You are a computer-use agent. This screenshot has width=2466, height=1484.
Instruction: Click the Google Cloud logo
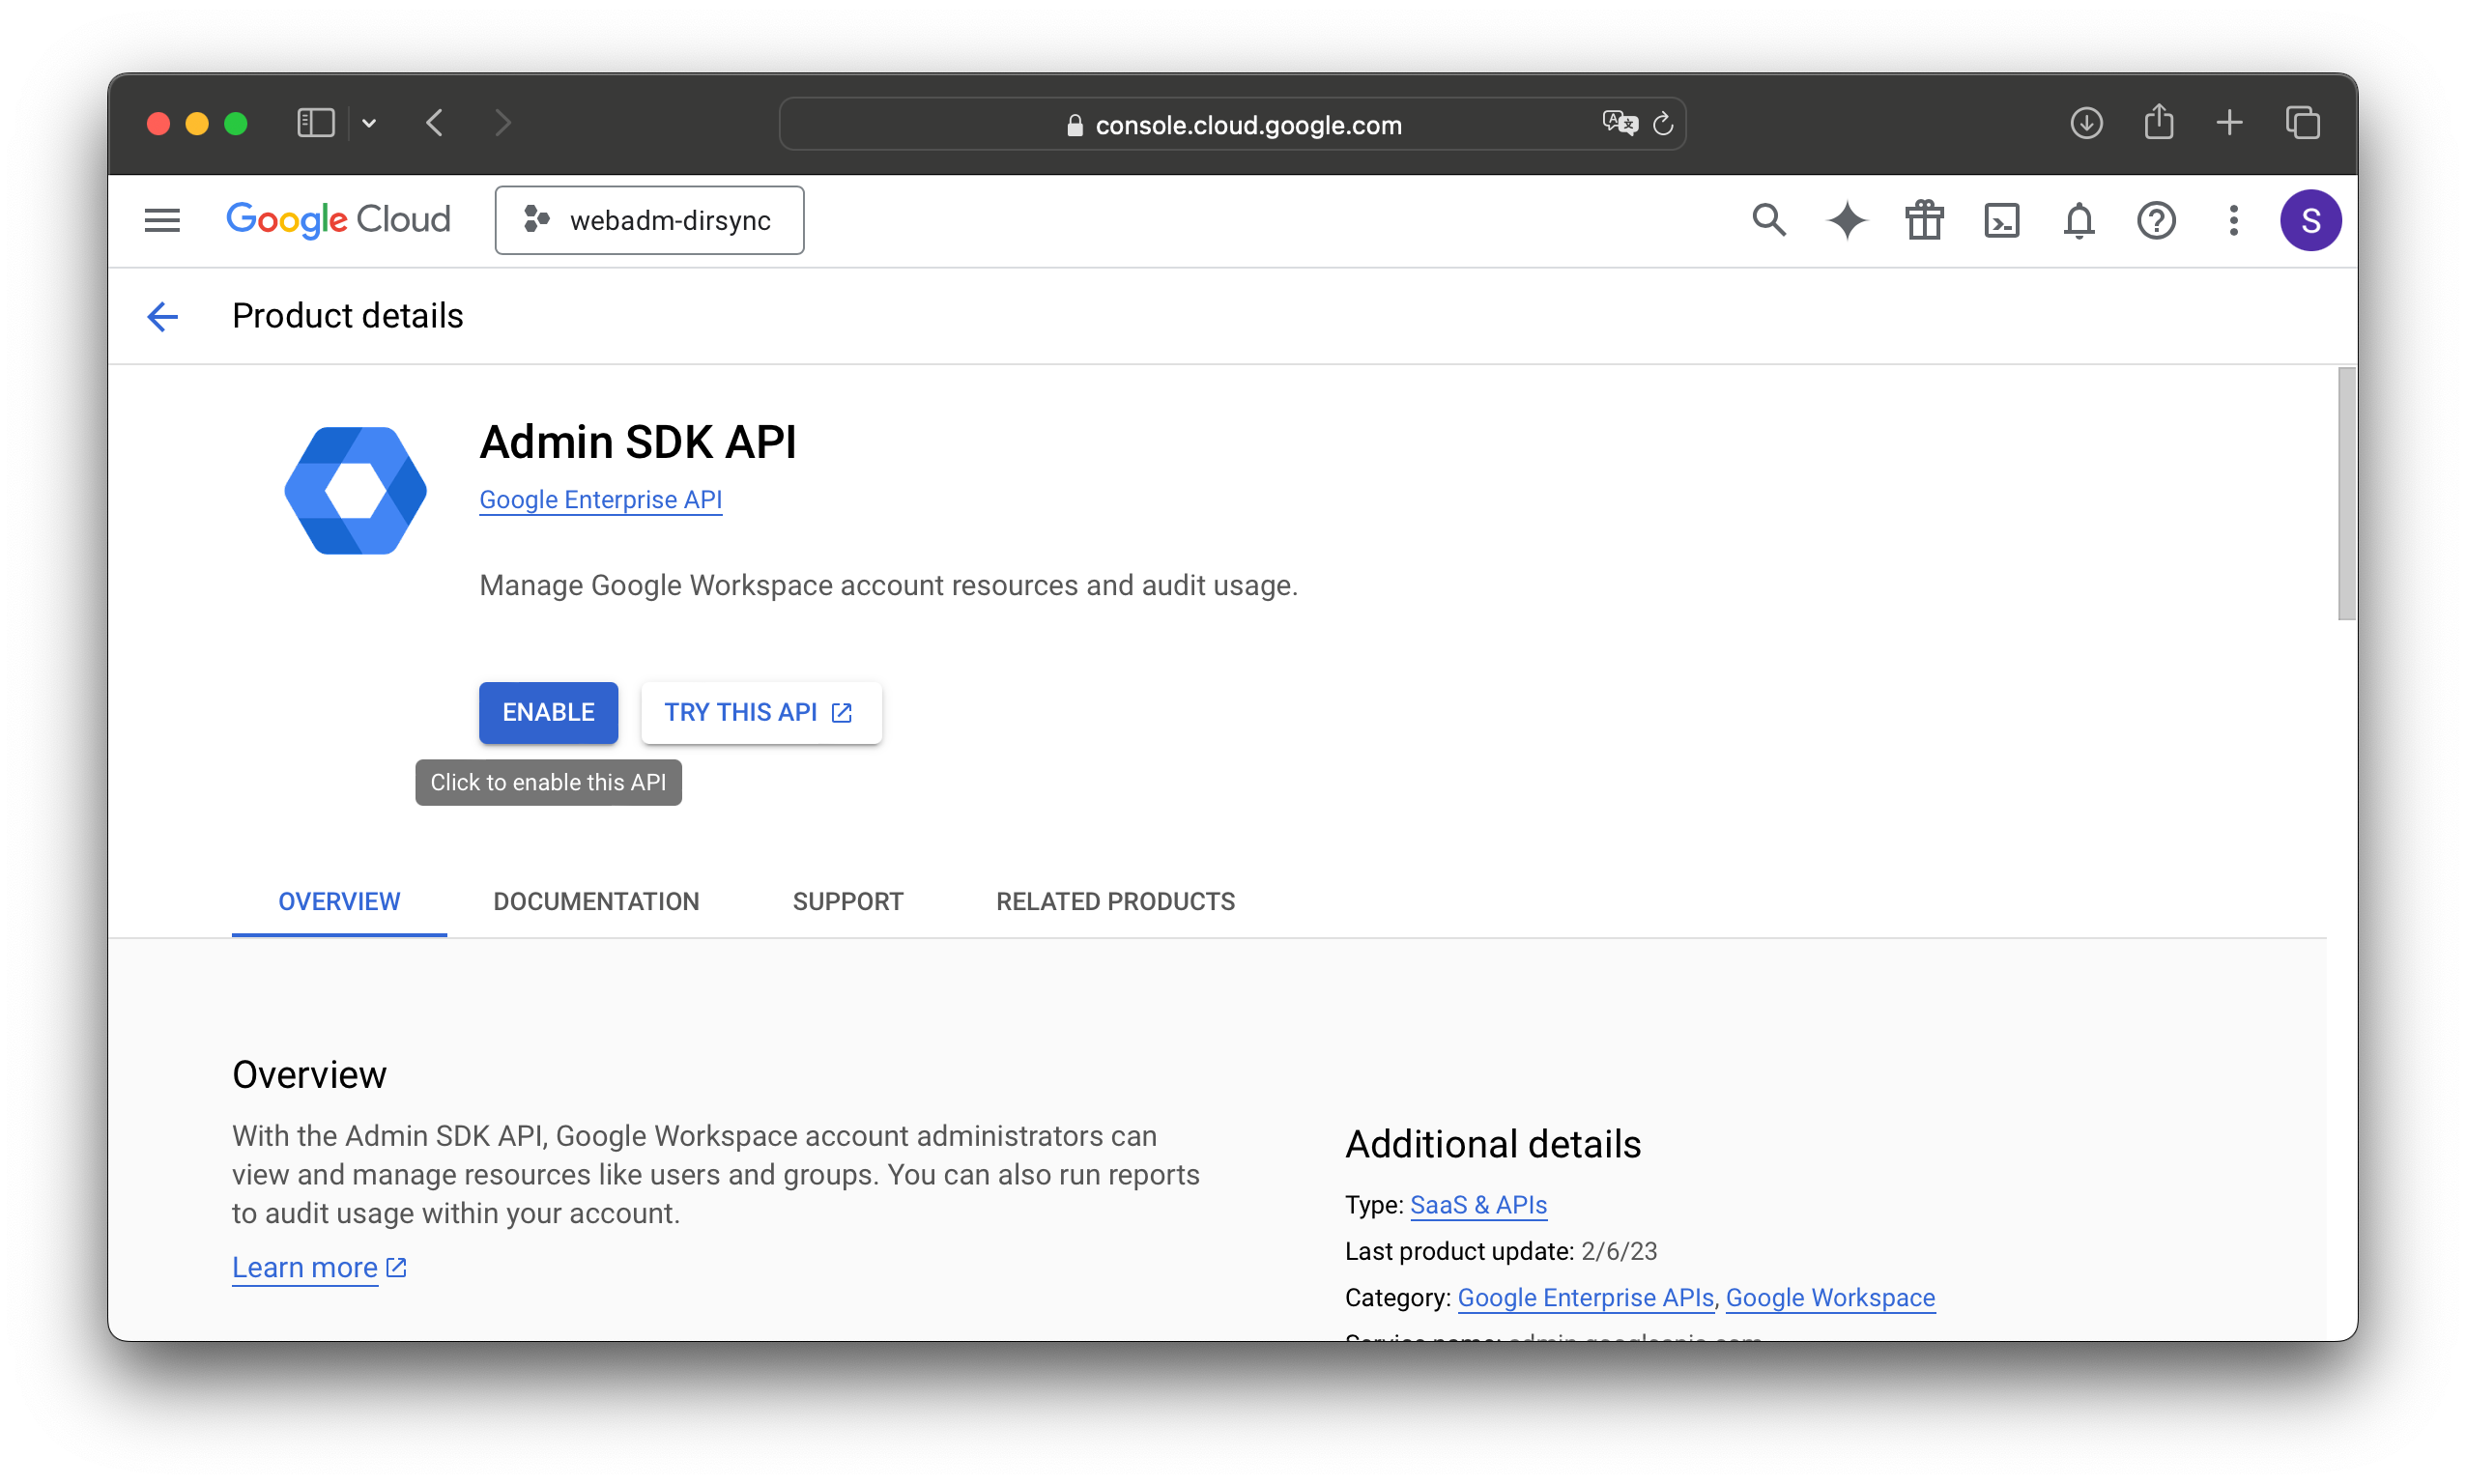coord(338,220)
